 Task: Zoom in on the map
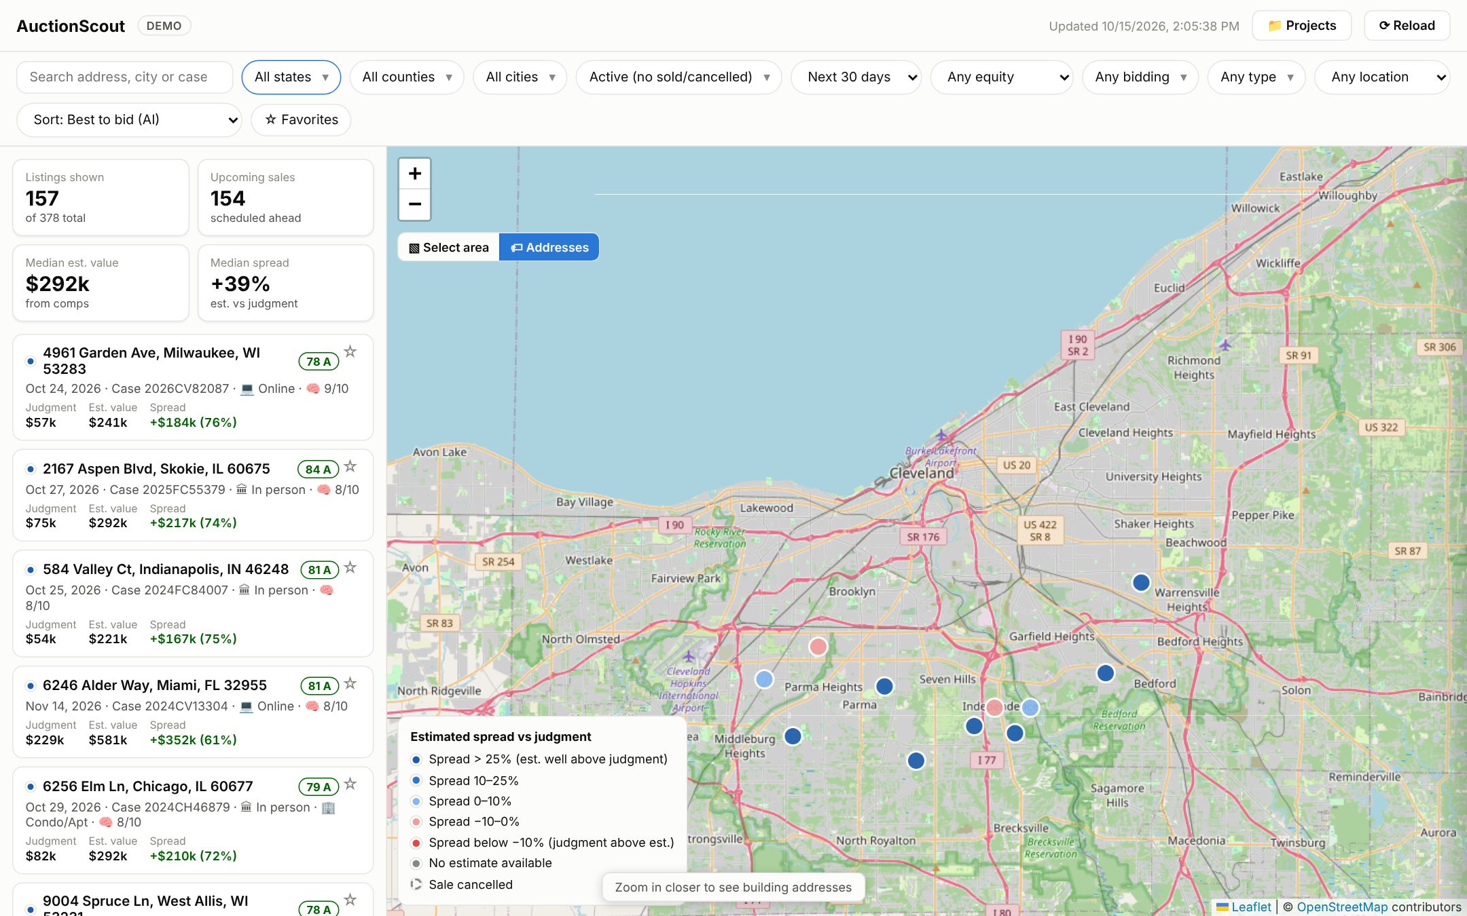click(x=414, y=174)
